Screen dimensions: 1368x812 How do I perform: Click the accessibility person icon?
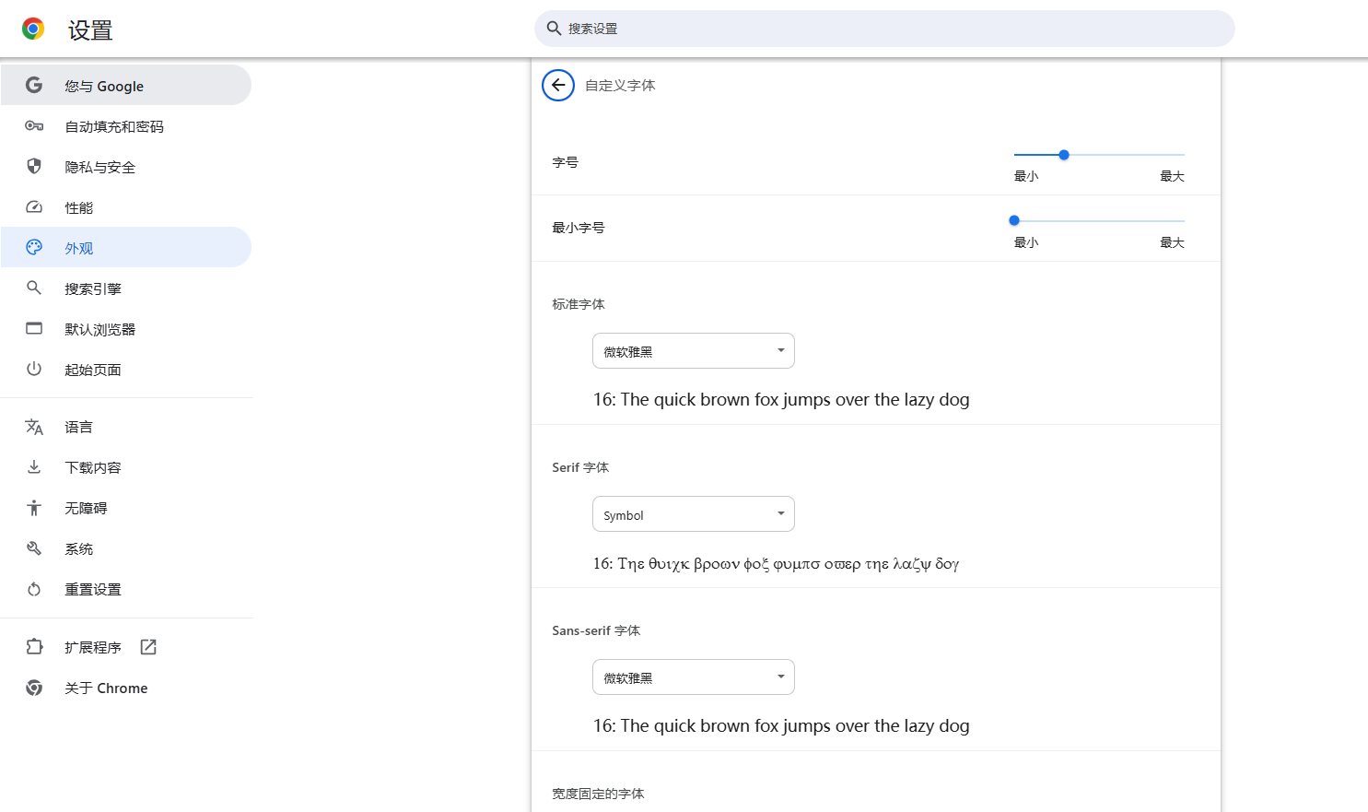click(x=34, y=508)
